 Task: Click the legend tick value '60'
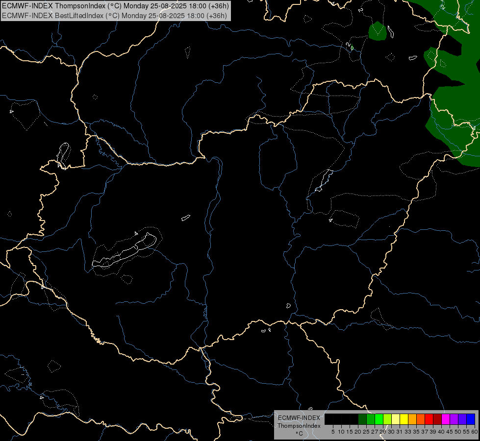[475, 432]
